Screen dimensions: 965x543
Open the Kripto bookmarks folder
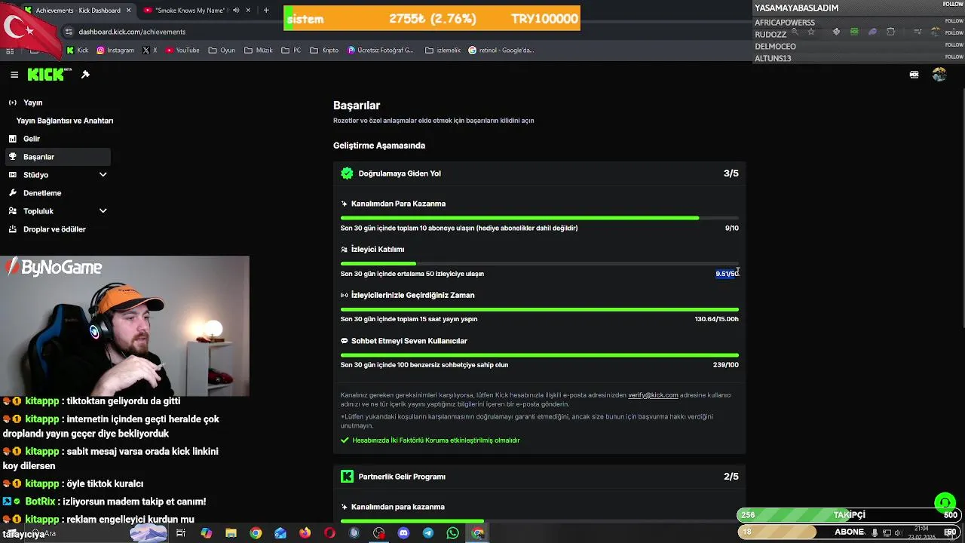[x=324, y=51]
